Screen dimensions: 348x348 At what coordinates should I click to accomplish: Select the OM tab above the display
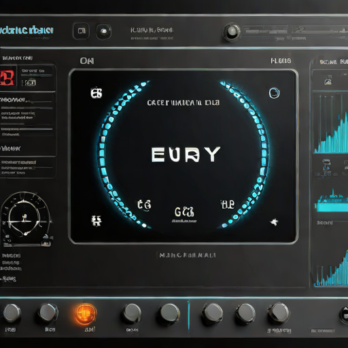(87, 60)
